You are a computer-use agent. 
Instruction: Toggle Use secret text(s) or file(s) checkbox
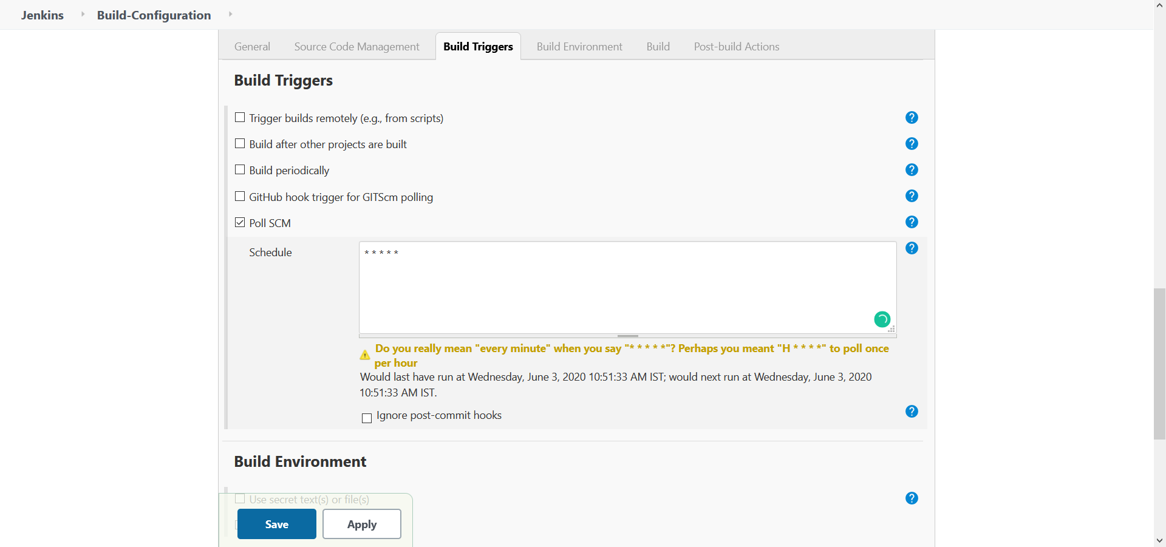(x=240, y=499)
